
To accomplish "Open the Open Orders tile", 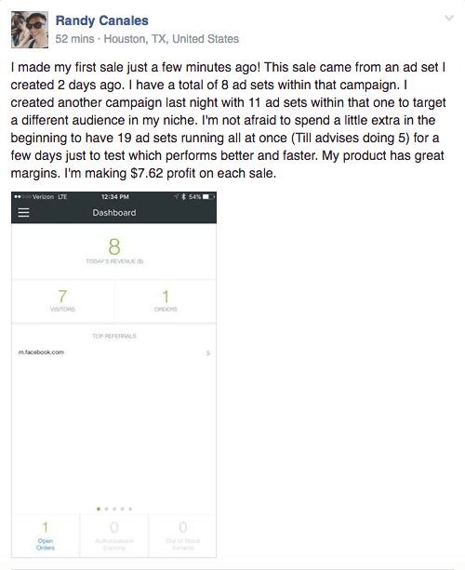I will [x=46, y=536].
